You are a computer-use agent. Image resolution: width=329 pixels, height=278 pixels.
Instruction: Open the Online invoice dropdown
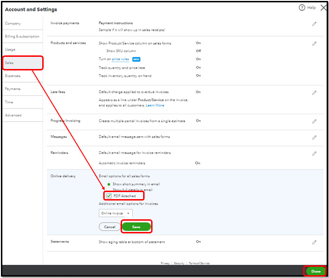coord(115,213)
